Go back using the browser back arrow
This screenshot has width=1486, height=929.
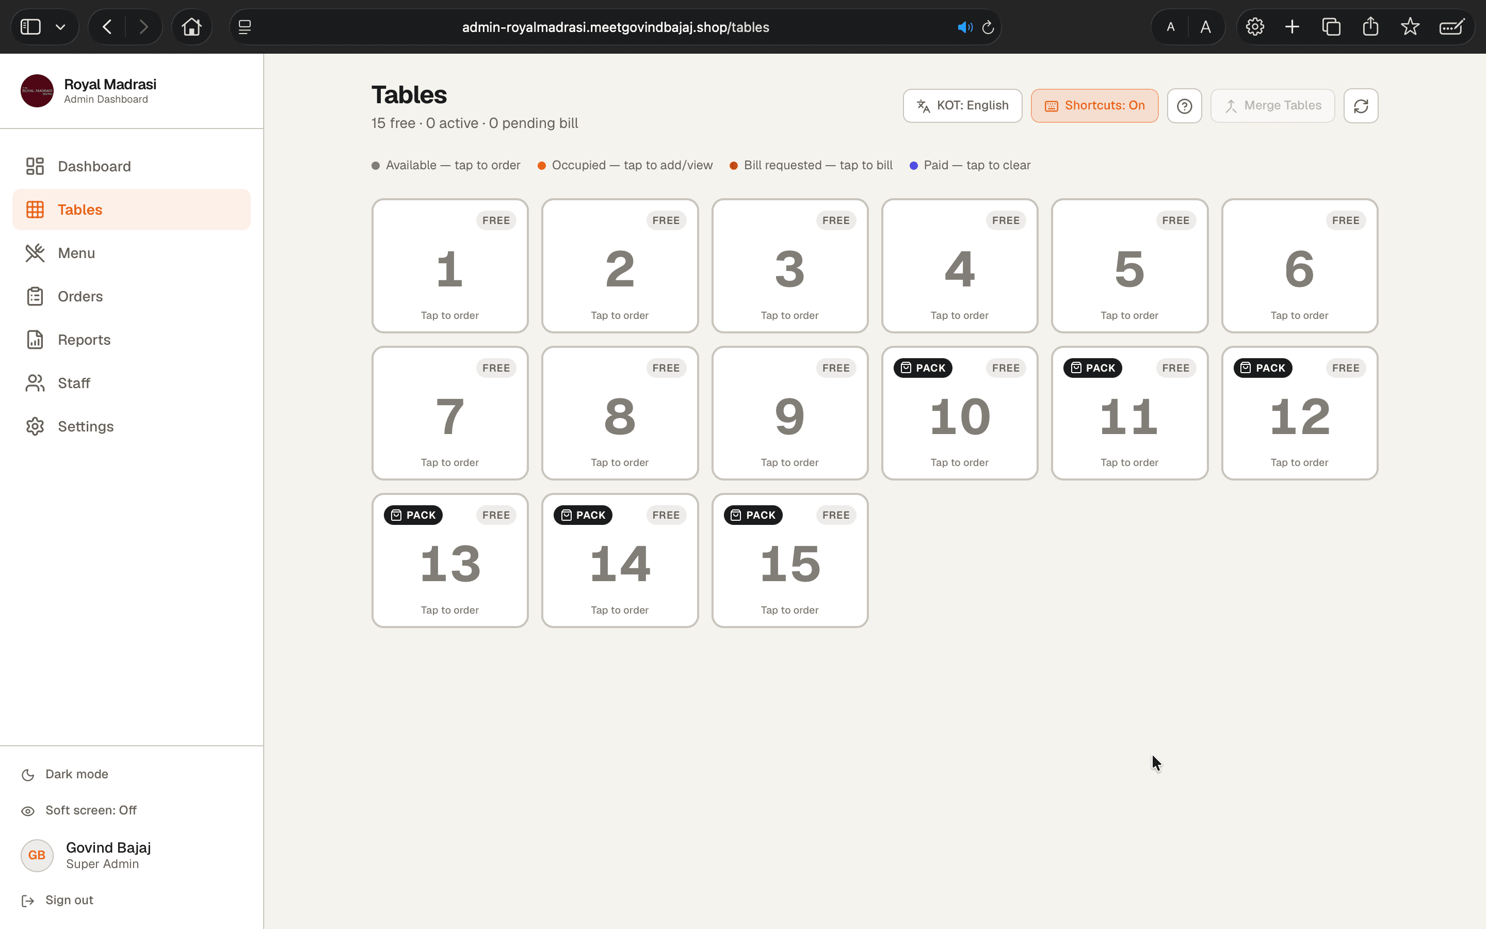click(107, 27)
